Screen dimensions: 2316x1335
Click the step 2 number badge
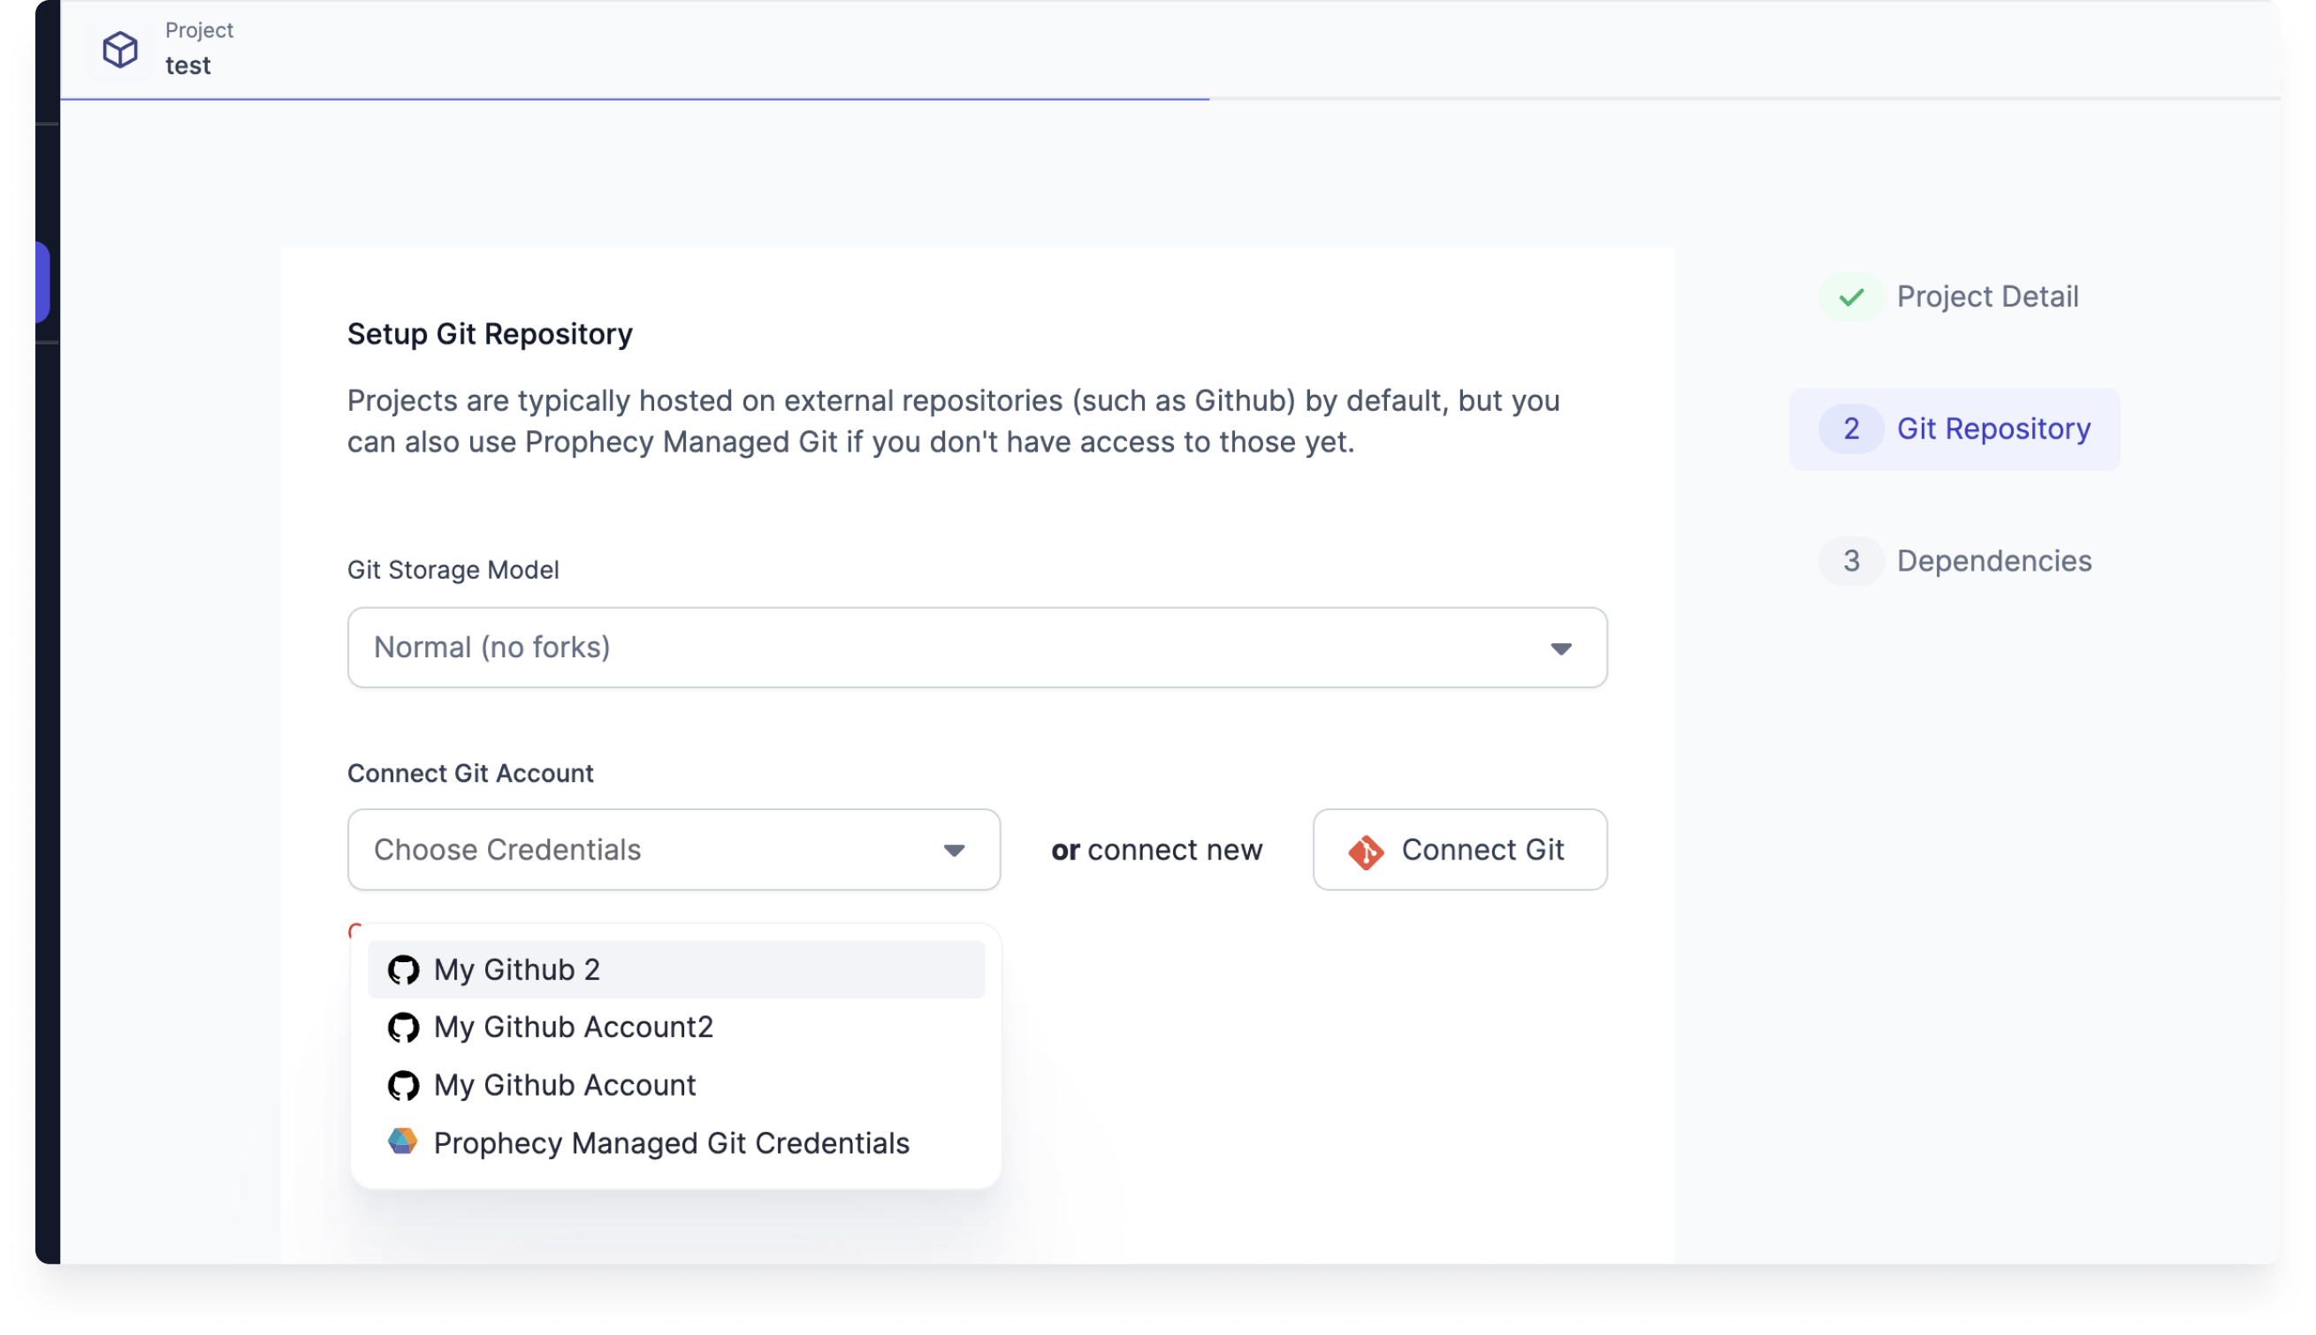(1851, 429)
